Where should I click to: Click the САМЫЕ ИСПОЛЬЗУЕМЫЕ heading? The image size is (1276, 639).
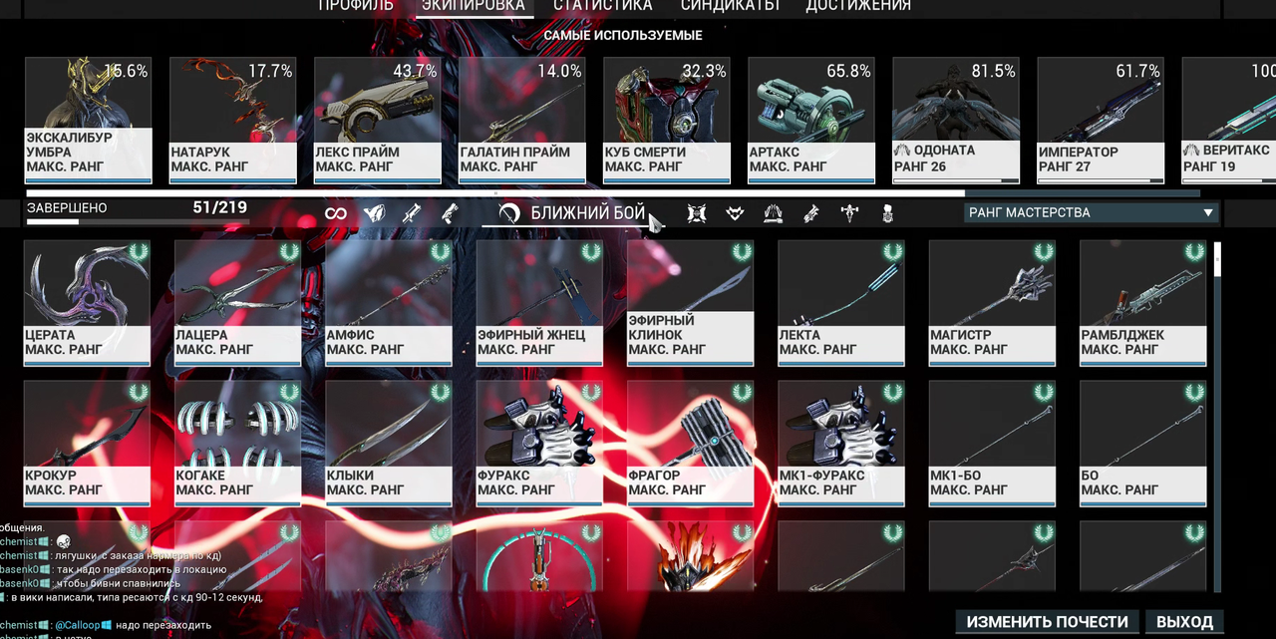coord(623,36)
